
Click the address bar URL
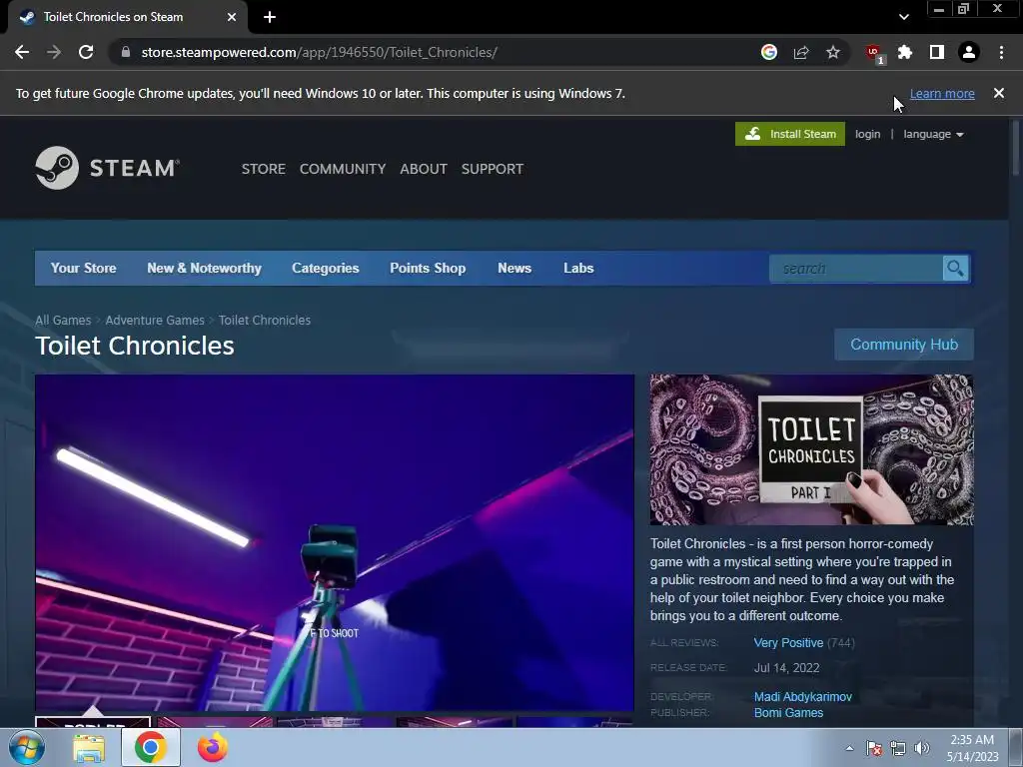(x=319, y=52)
